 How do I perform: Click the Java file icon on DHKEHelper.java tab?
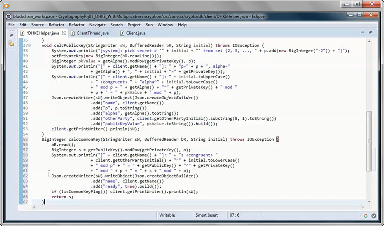[22, 33]
